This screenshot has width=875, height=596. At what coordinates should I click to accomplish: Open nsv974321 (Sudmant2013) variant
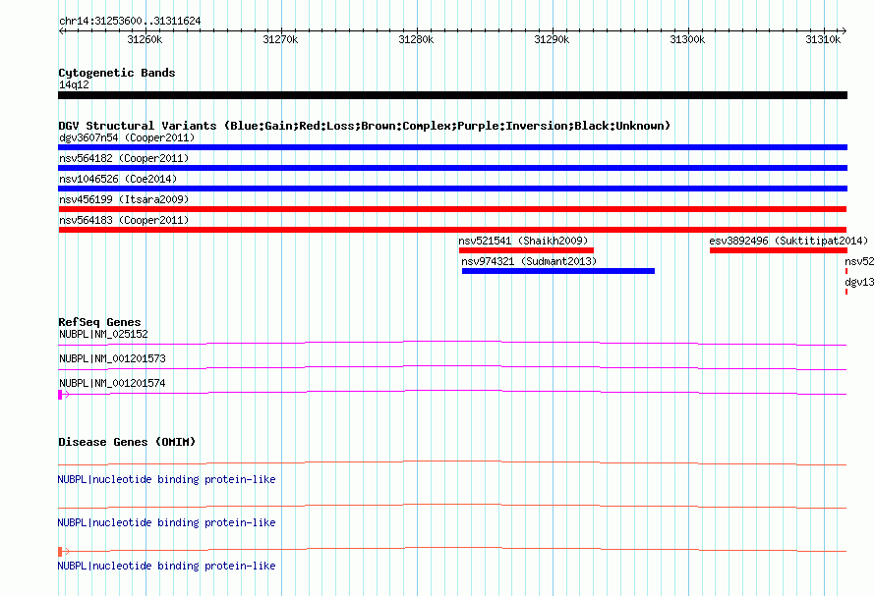click(529, 261)
